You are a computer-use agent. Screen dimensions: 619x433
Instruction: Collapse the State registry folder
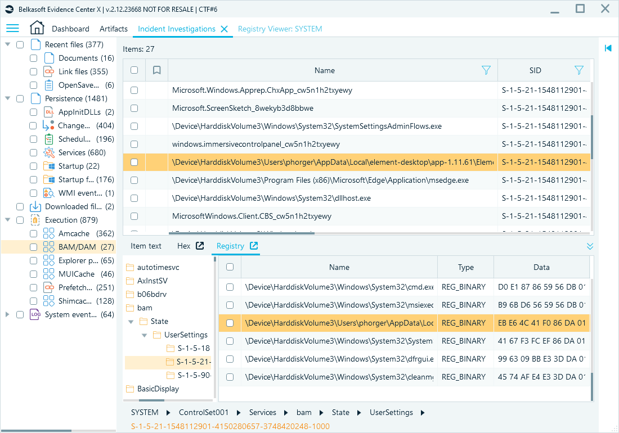click(131, 322)
